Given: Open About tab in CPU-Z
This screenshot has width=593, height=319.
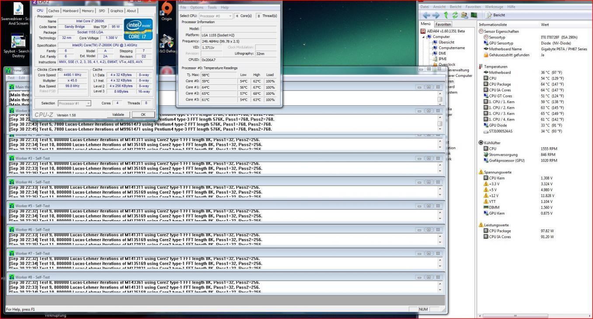Looking at the screenshot, I should [131, 11].
